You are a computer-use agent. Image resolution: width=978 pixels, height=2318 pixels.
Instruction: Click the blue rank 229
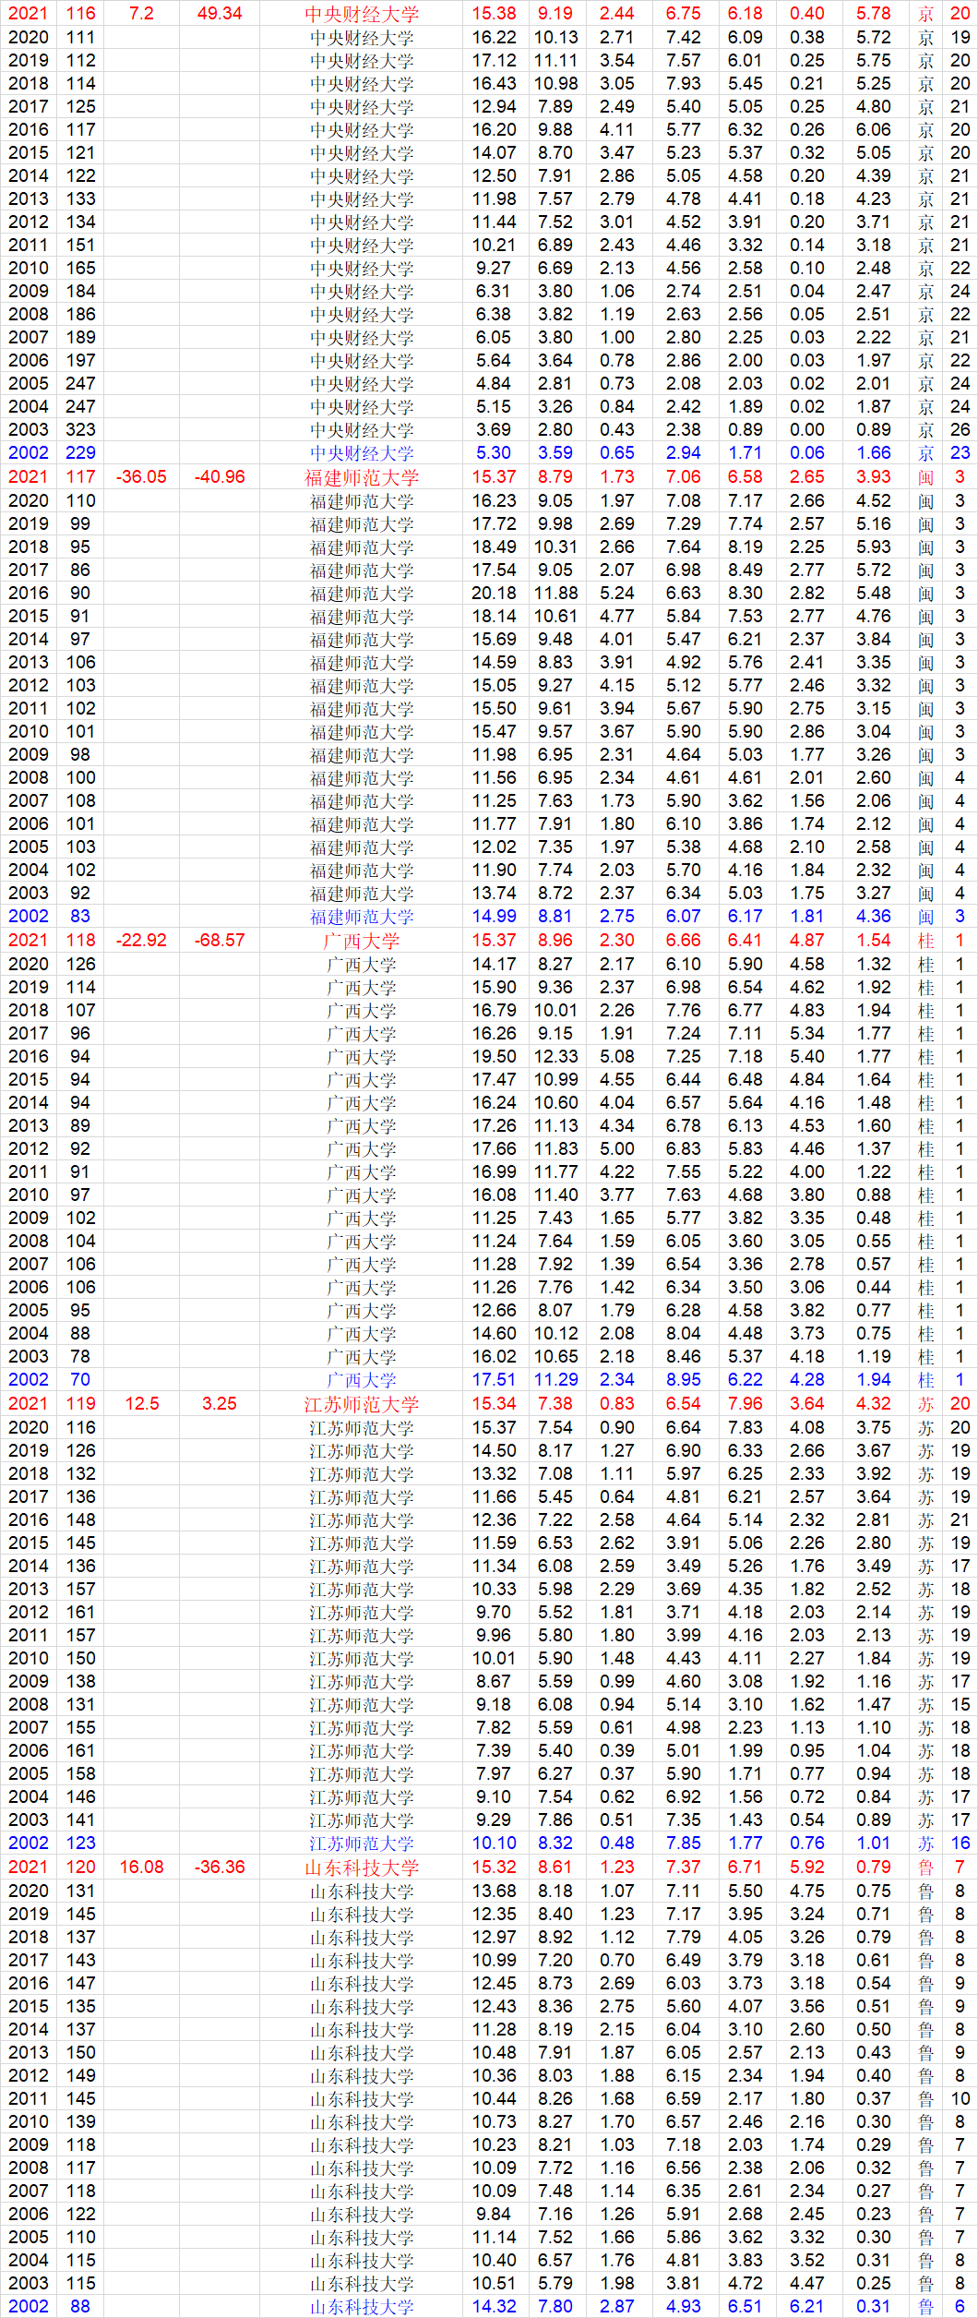coord(80,453)
